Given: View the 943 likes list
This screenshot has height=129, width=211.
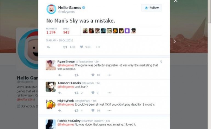Looking at the screenshot, I should coord(66,31).
